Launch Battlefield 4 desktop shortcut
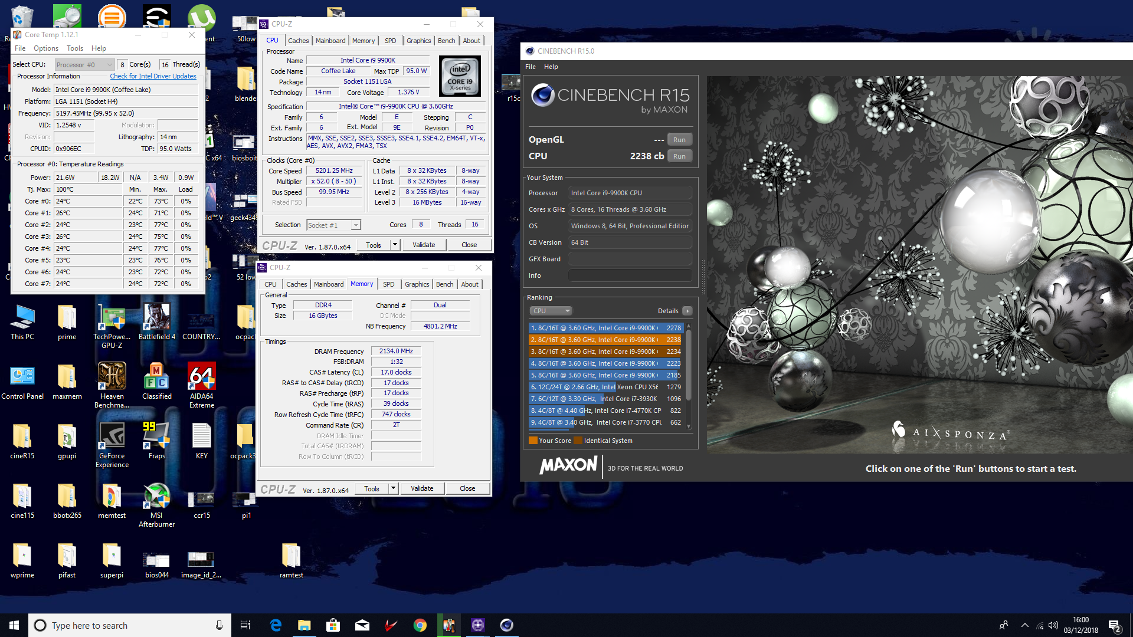This screenshot has height=637, width=1133. (x=157, y=323)
